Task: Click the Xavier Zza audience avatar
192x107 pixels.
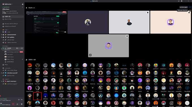Action: point(93,80)
